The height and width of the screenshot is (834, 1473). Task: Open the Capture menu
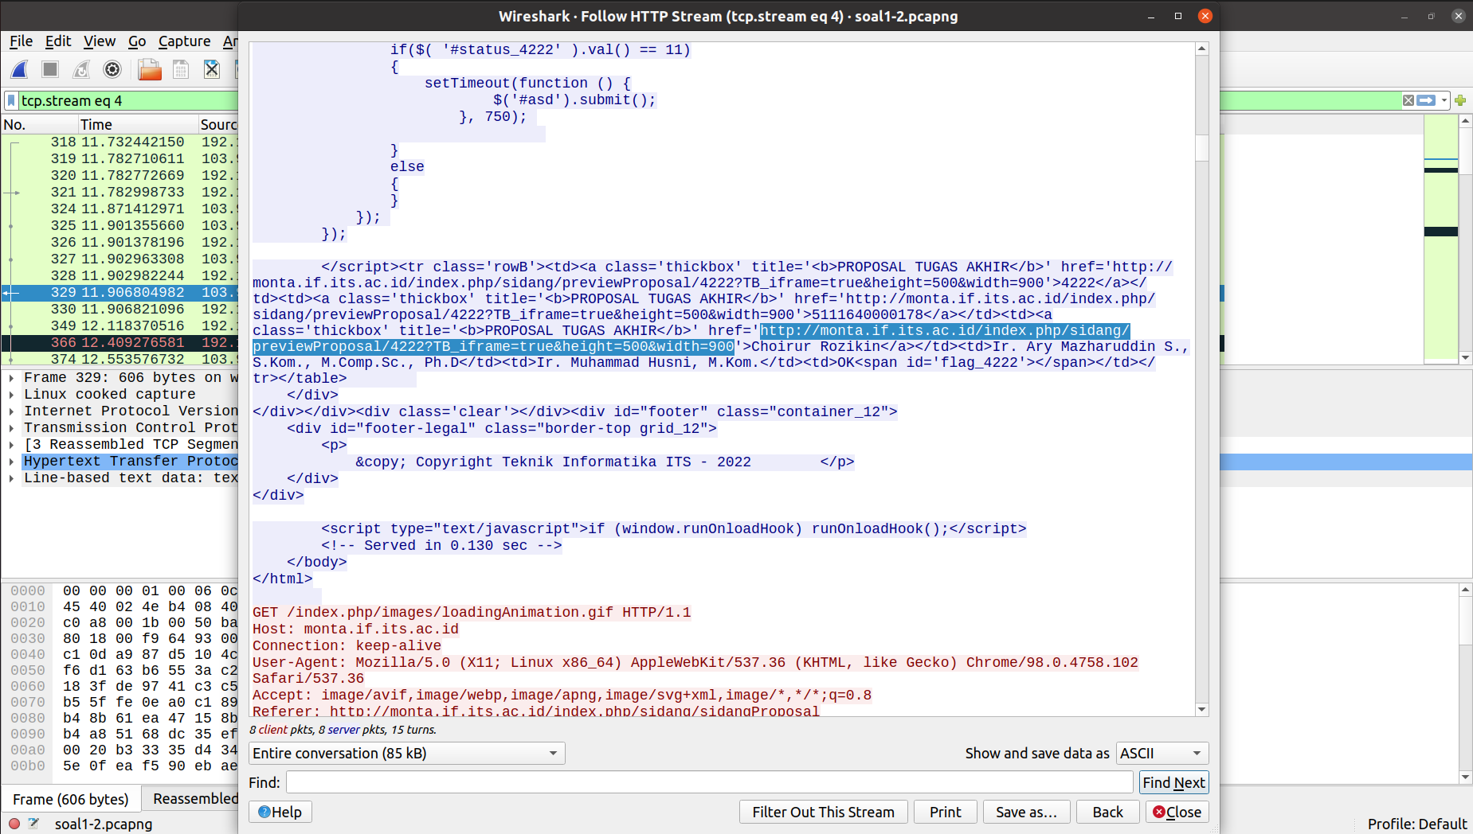point(185,41)
